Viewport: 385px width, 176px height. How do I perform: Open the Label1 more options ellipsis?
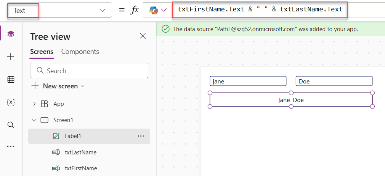click(x=141, y=136)
